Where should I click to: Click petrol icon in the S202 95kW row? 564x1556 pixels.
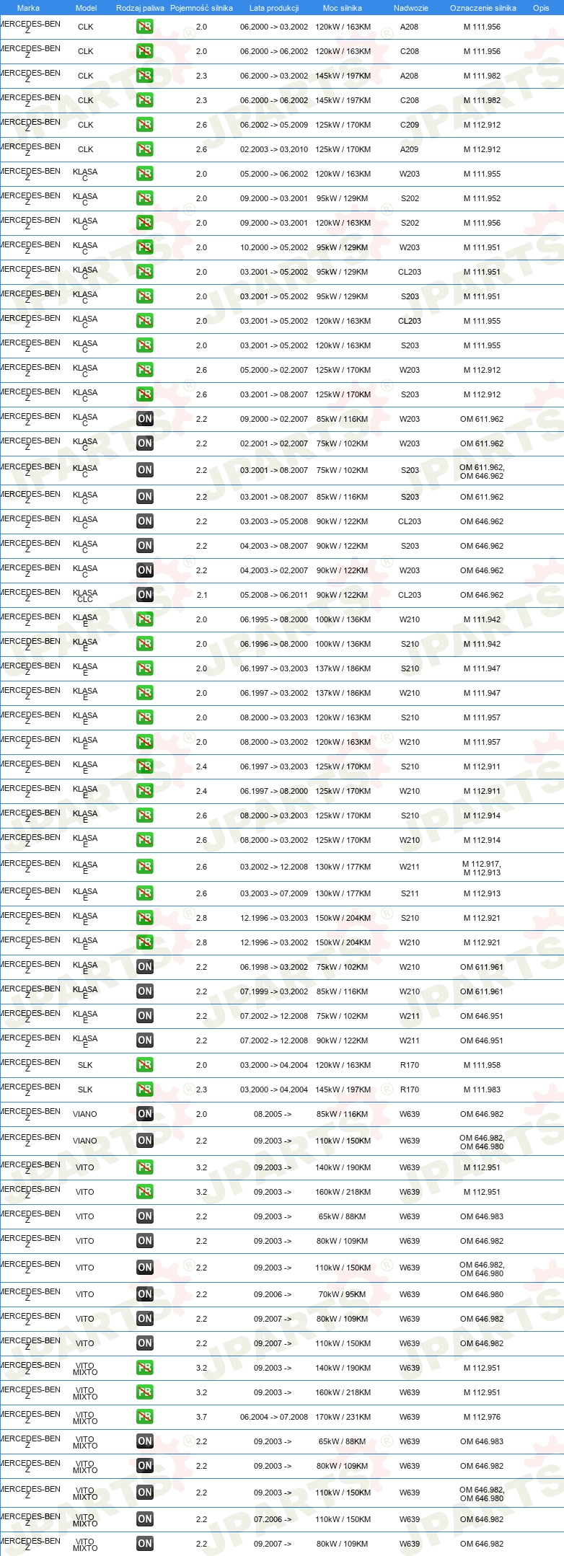144,198
